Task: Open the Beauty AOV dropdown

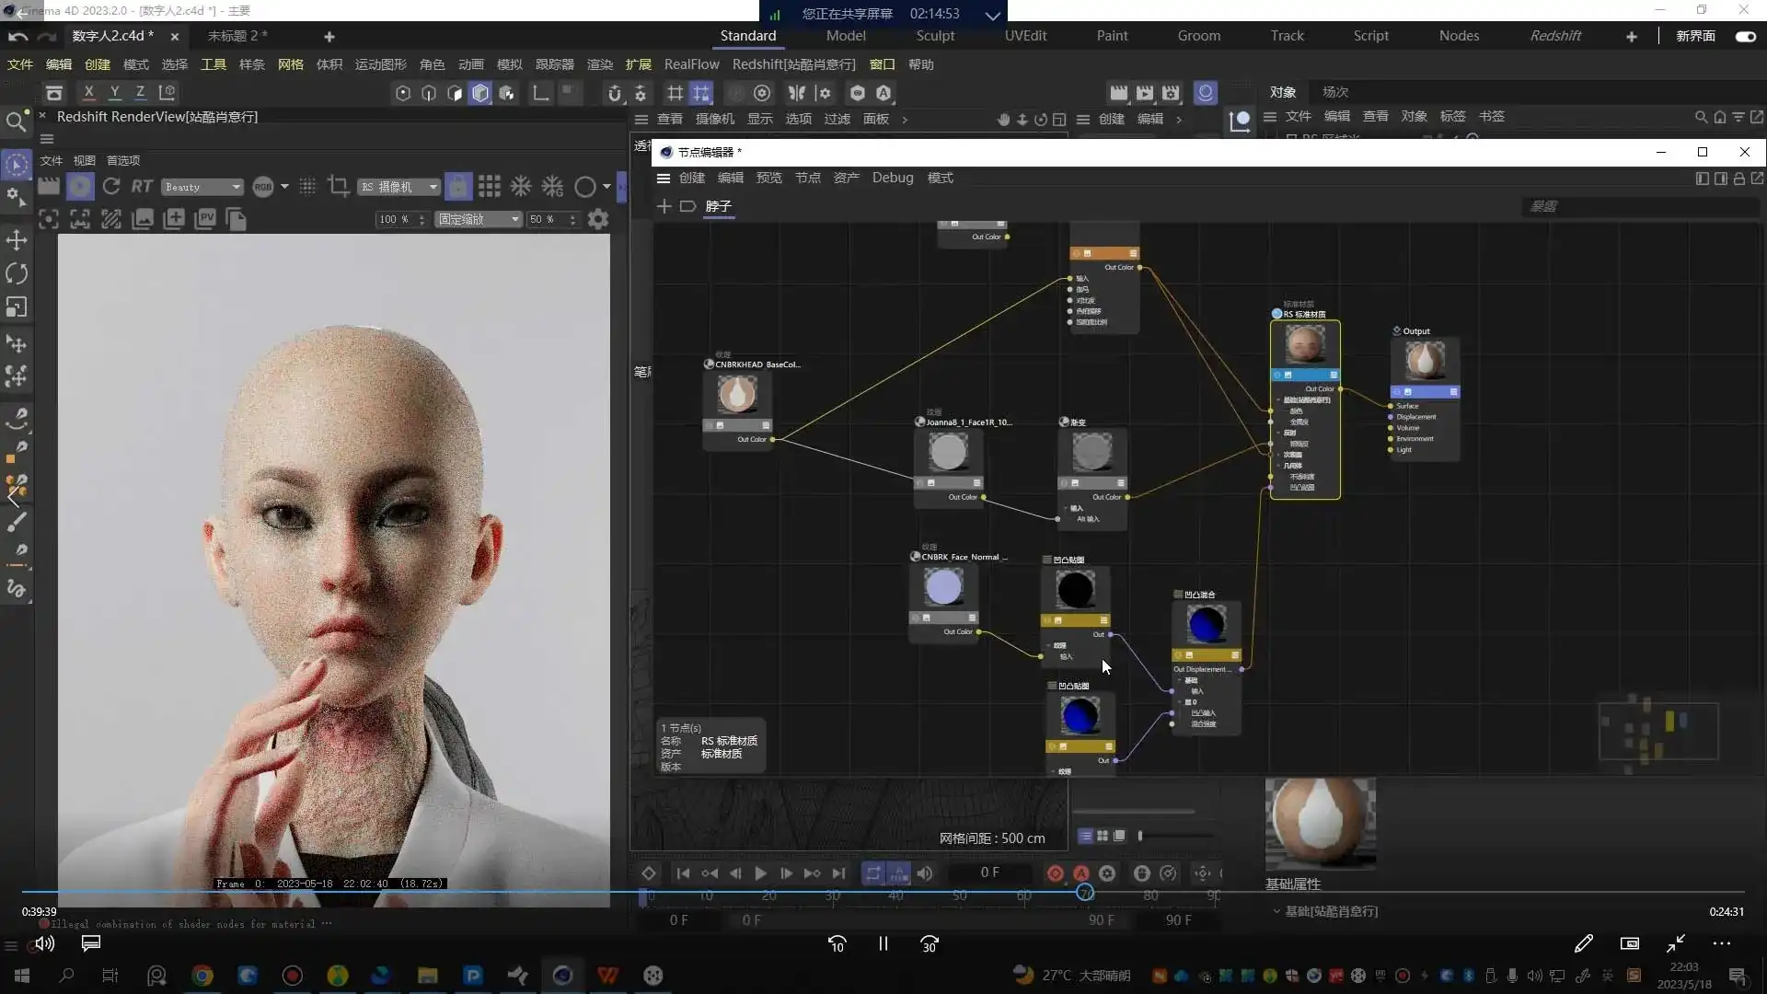Action: [202, 187]
